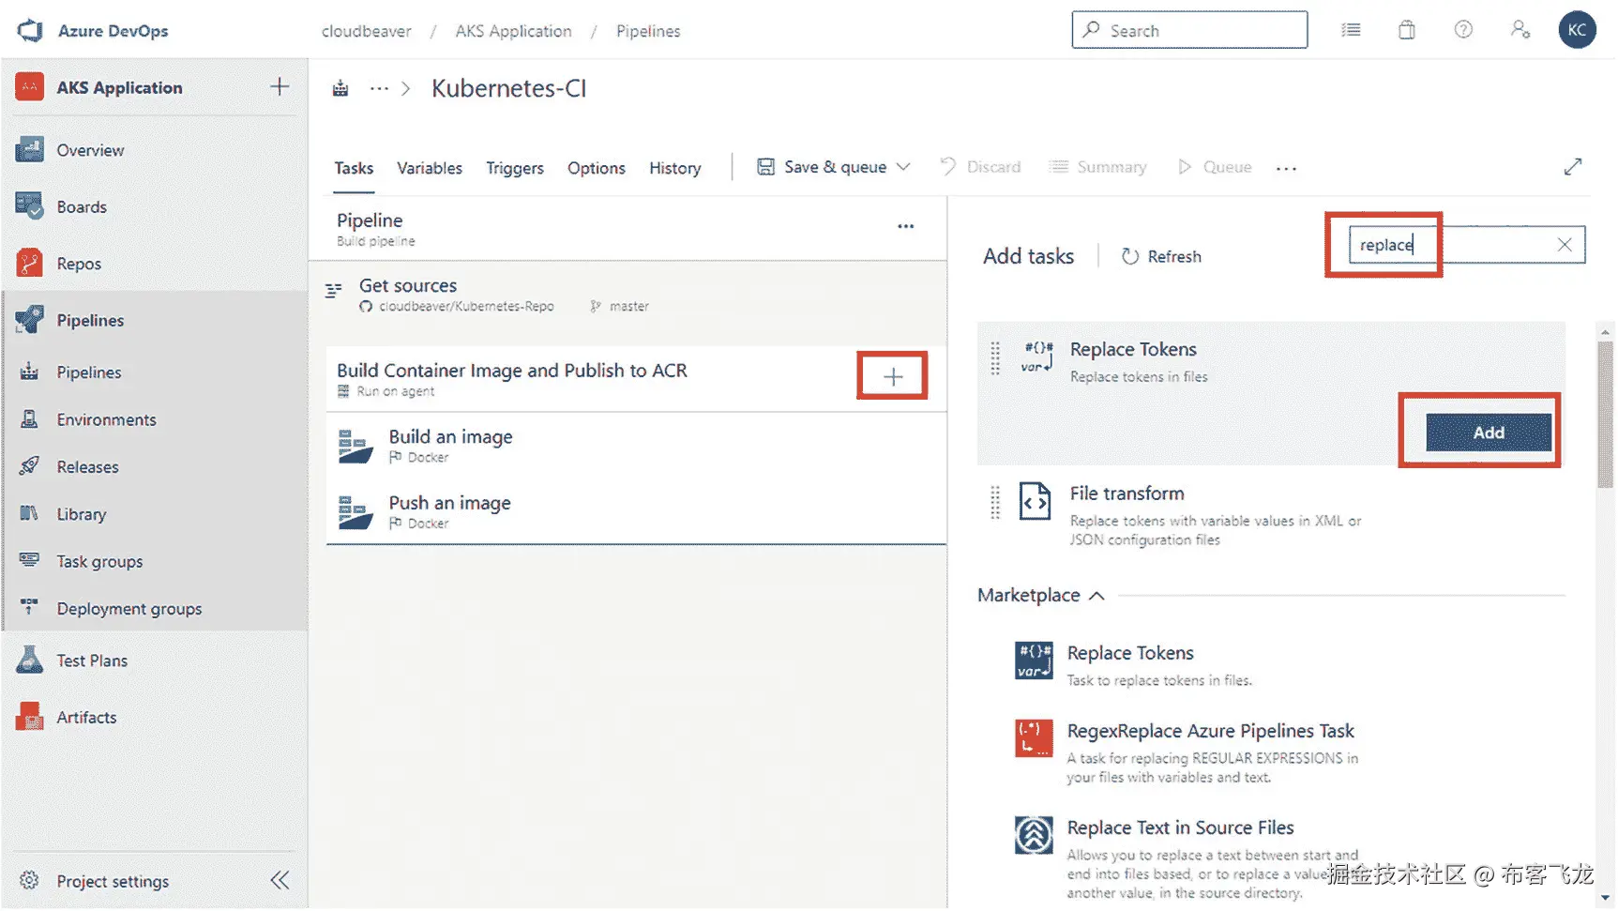Select the Push an image Docker task

point(636,511)
